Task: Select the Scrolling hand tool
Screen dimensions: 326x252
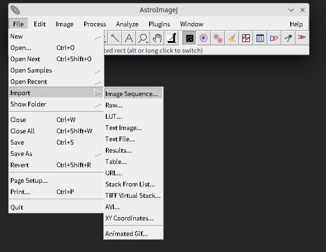Action: click(157, 38)
